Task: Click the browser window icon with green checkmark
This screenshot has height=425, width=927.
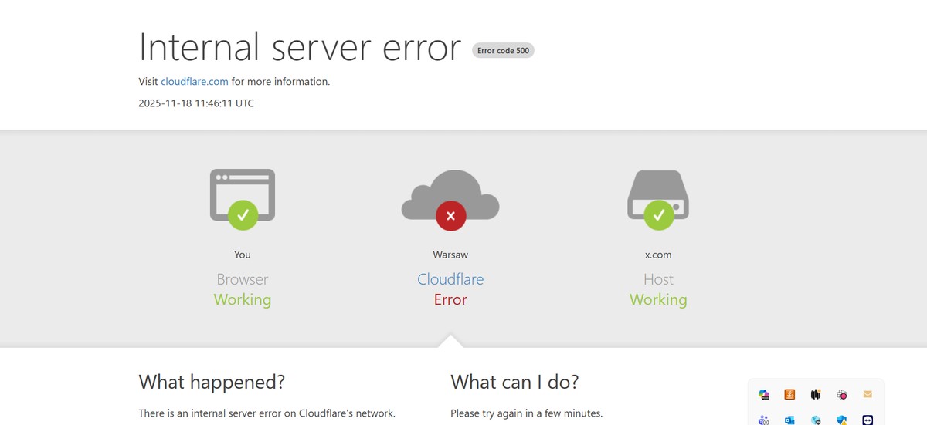Action: (x=243, y=198)
